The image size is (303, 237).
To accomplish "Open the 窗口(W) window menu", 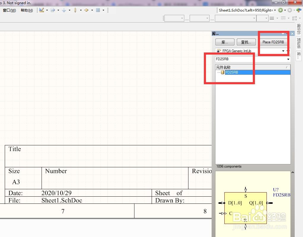I will coord(9,10).
